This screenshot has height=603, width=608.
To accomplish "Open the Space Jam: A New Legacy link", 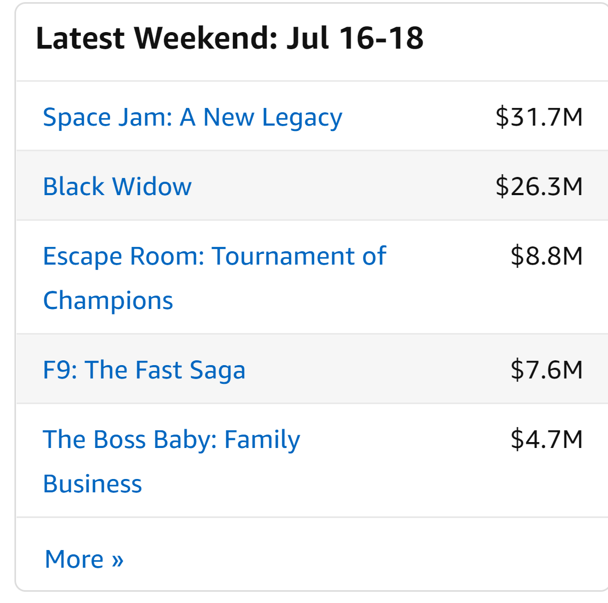I will 192,117.
